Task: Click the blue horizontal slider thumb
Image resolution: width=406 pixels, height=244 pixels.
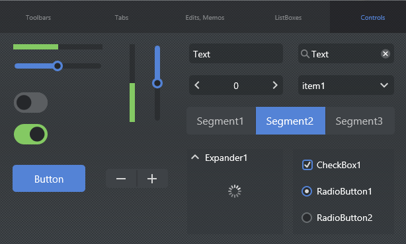Action: (x=58, y=66)
